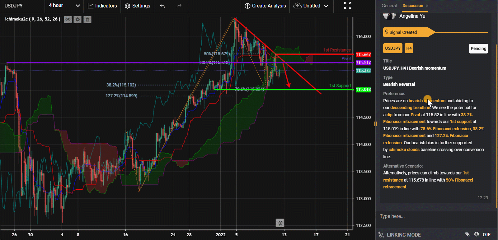Switch to the General tab
Image resolution: width=498 pixels, height=240 pixels.
389,6
